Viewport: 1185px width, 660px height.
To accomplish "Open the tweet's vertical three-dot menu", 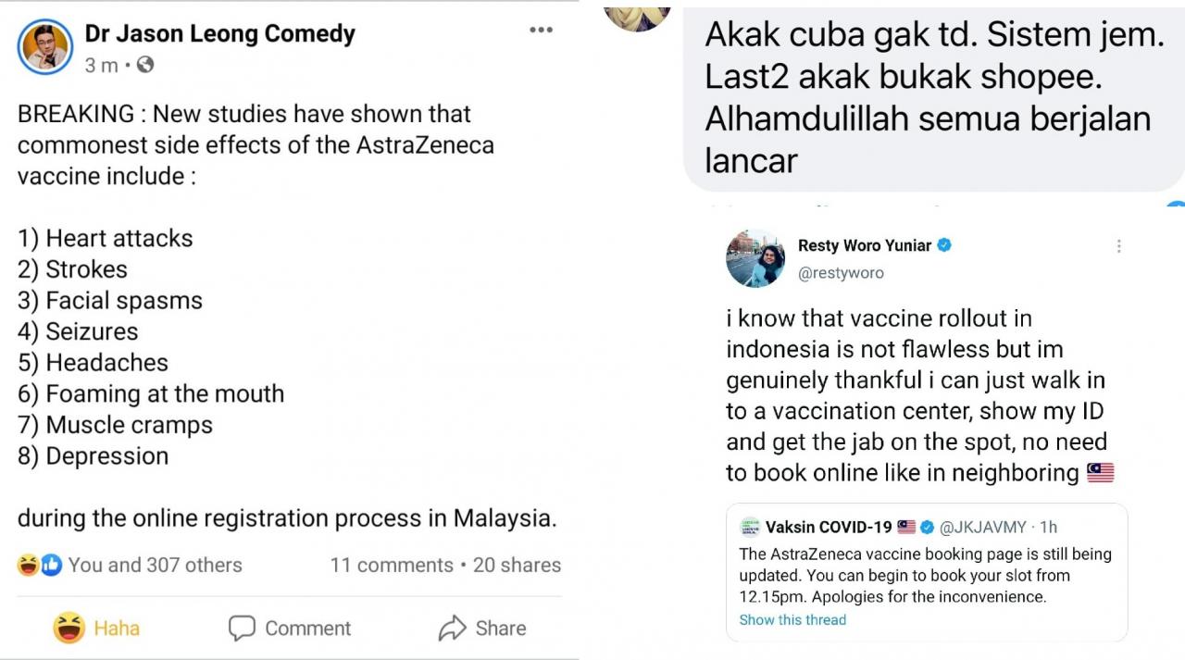I will click(1118, 246).
